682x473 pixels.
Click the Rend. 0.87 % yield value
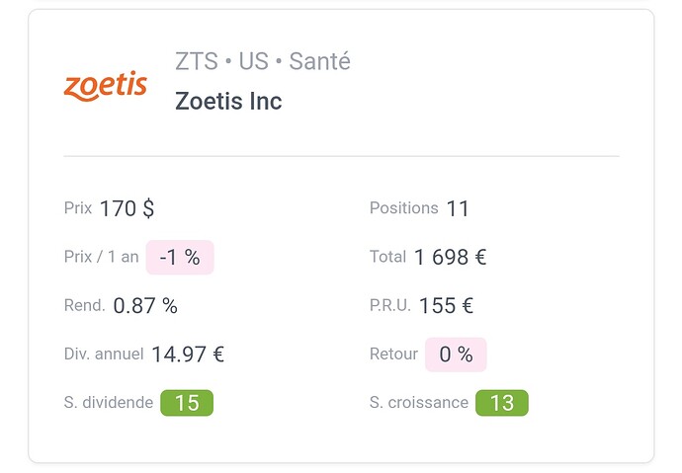click(145, 306)
